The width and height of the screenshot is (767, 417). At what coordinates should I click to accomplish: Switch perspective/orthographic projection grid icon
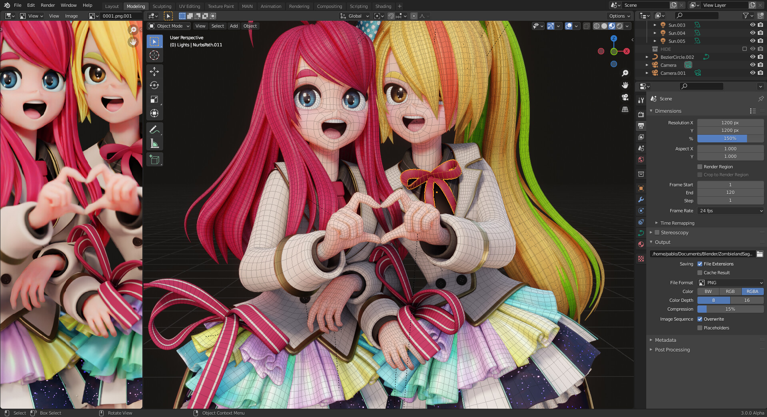click(x=625, y=109)
